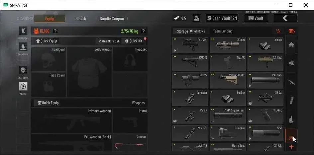This screenshot has height=155, width=314.
Task: Click question mark next to 2.75/70 kg
Action: (x=143, y=31)
